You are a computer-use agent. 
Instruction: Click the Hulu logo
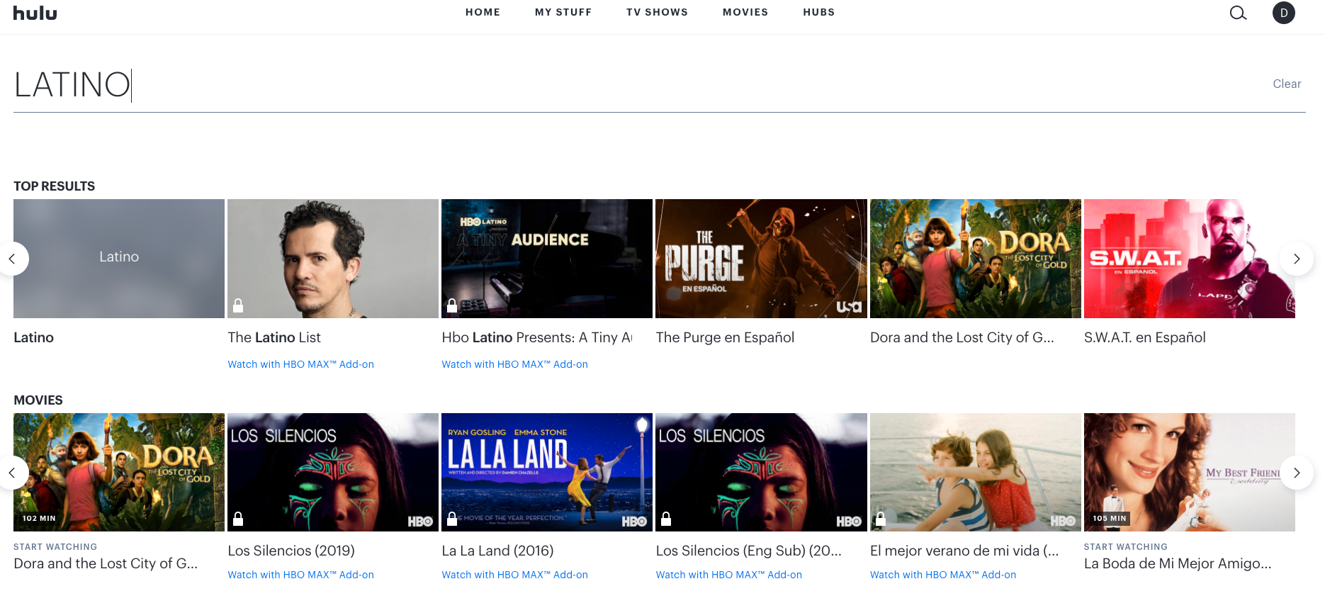(35, 13)
